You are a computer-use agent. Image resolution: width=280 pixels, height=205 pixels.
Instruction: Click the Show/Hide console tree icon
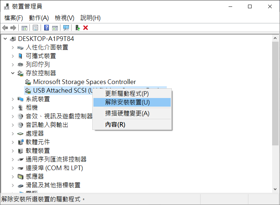coord(24,28)
